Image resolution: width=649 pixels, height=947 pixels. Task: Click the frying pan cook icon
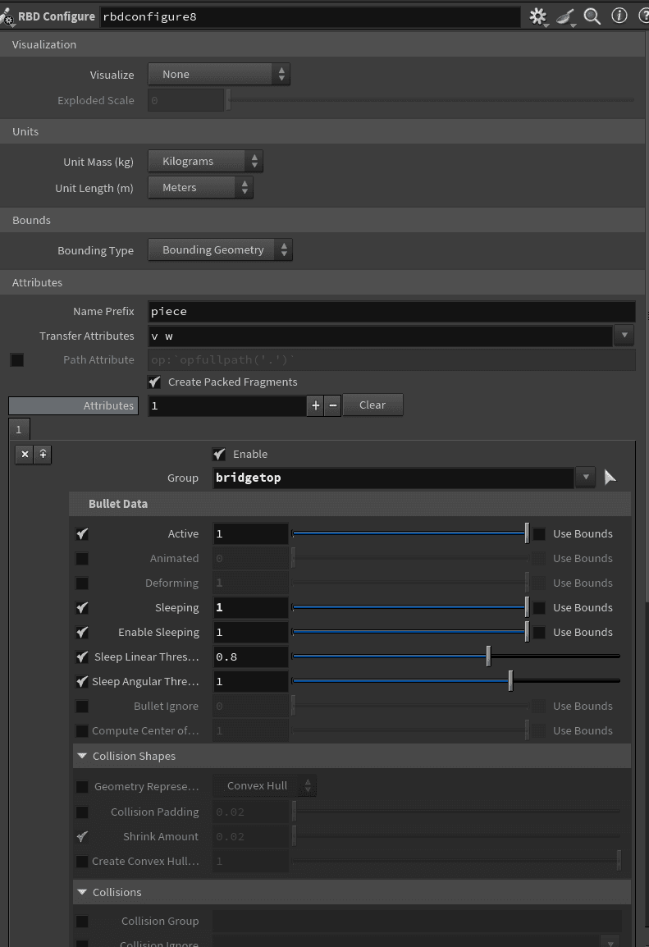tap(566, 15)
